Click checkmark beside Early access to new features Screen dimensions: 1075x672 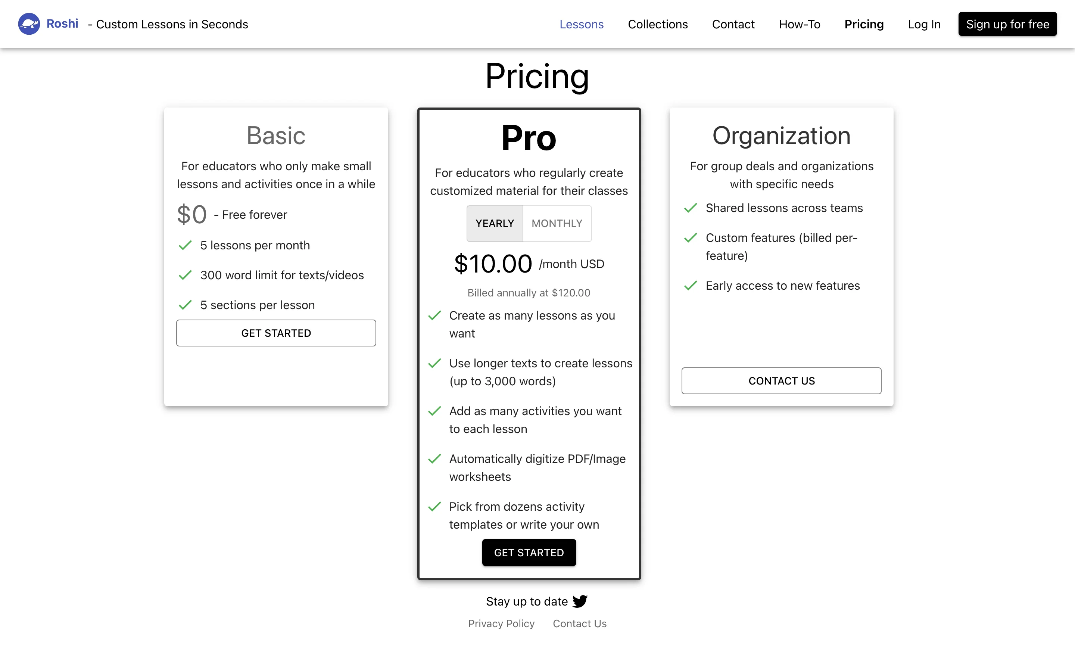[x=691, y=285]
